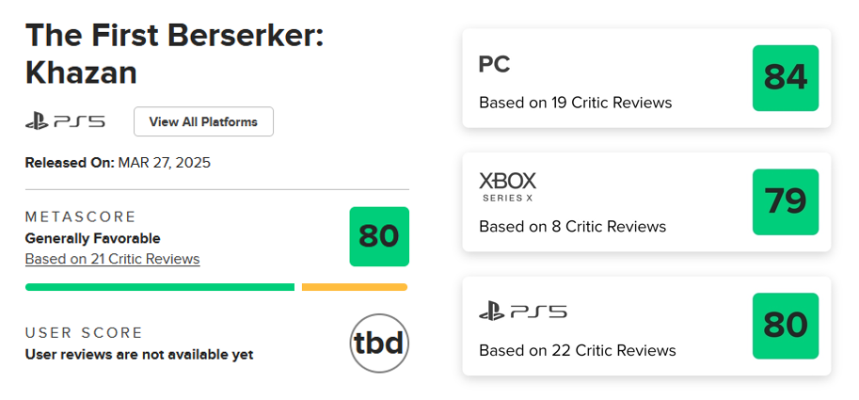Image resolution: width=859 pixels, height=400 pixels.
Task: Click the Xbox Series X logo
Action: pos(507,187)
